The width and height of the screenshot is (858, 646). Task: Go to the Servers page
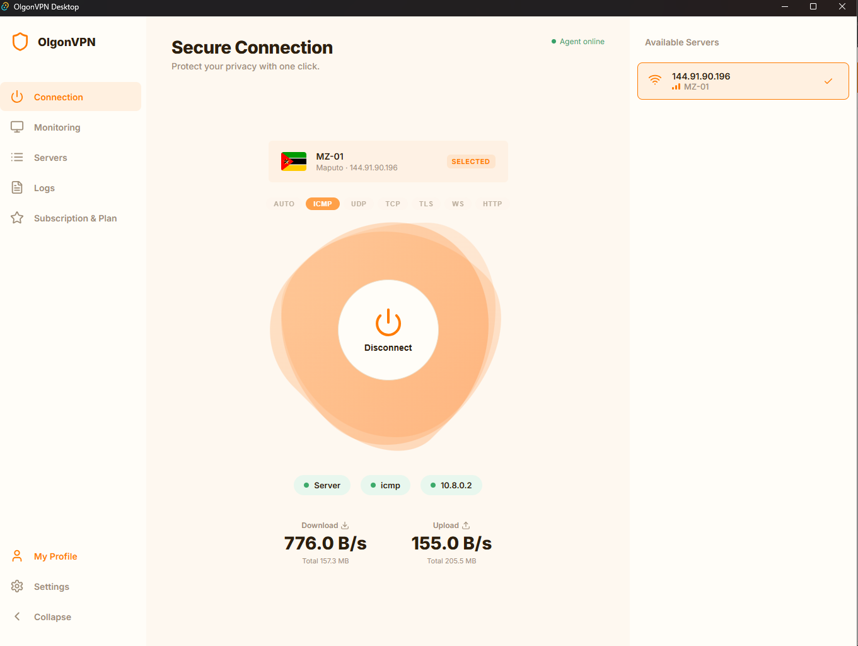71,157
